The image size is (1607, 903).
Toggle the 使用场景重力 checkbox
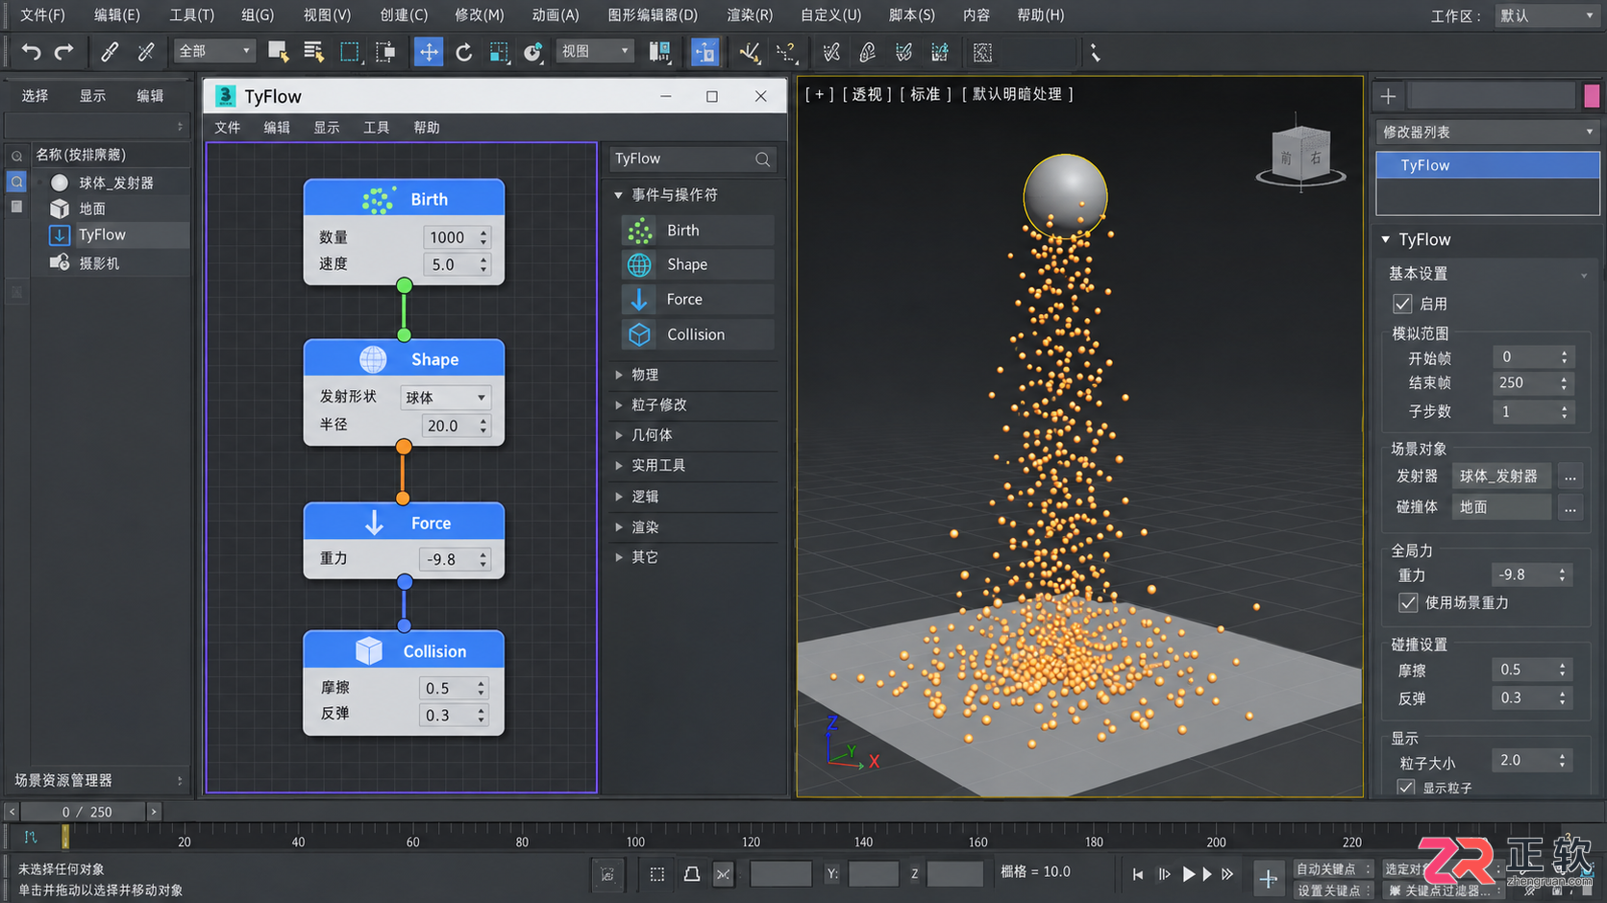(x=1408, y=603)
